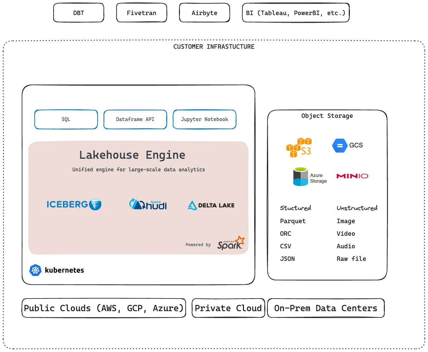Click the 'Stuctured' column heading
The height and width of the screenshot is (352, 428).
[296, 208]
